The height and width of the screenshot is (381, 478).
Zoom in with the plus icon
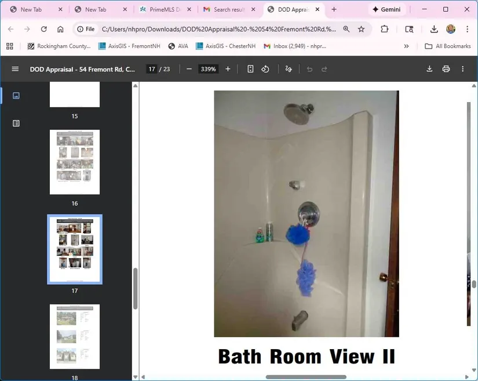point(228,69)
